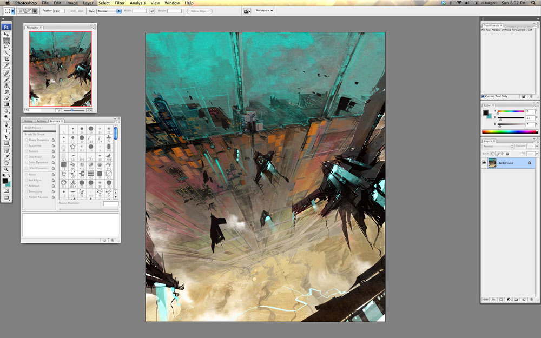Image resolution: width=541 pixels, height=338 pixels.
Task: Hide the Background layer with eye icon
Action: click(484, 163)
